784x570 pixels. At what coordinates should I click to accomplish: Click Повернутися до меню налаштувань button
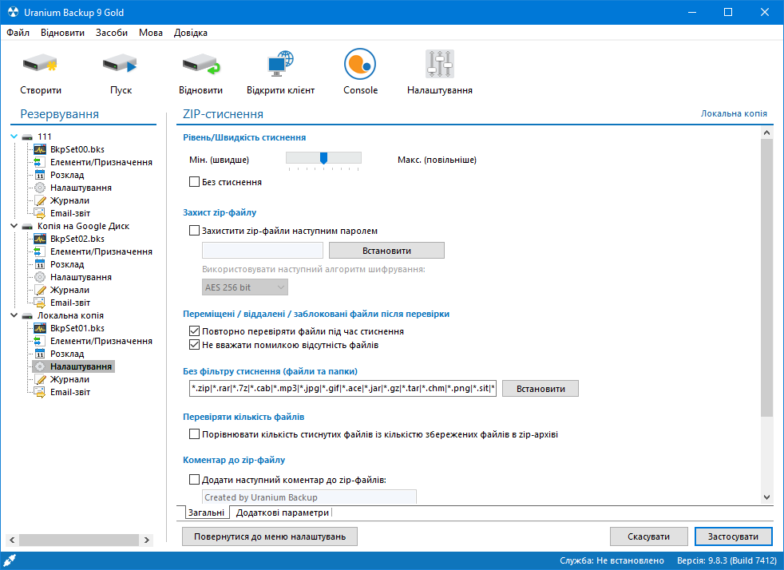point(270,536)
